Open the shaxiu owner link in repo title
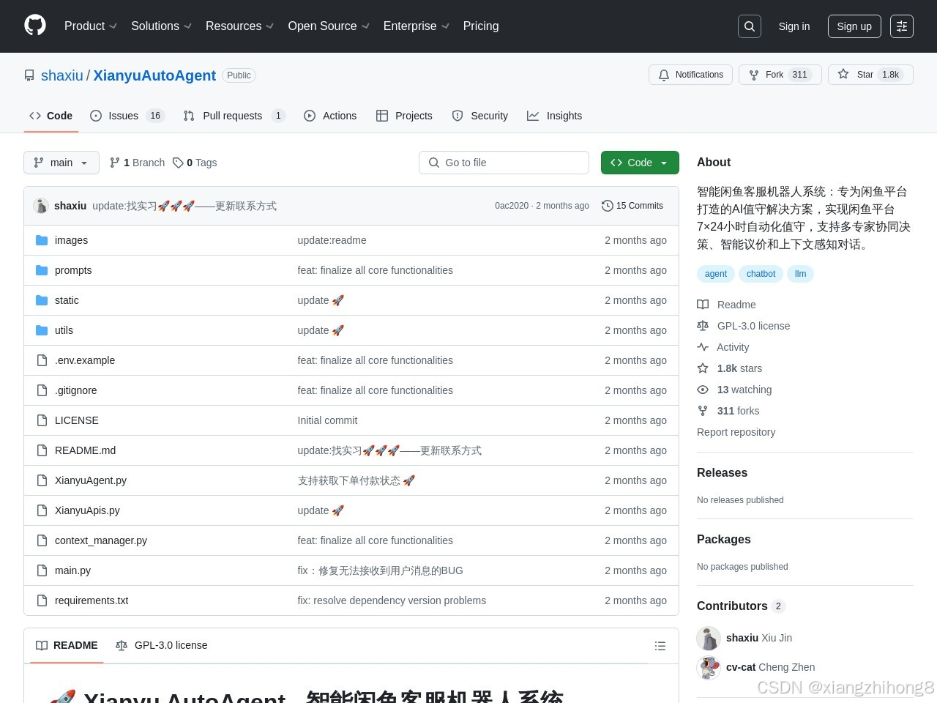The height and width of the screenshot is (703, 937). [x=62, y=75]
